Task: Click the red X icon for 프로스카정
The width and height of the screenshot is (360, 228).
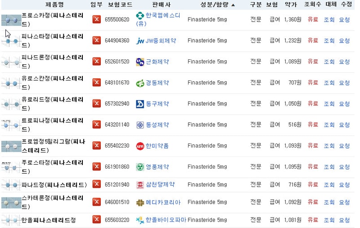Action: click(x=96, y=19)
